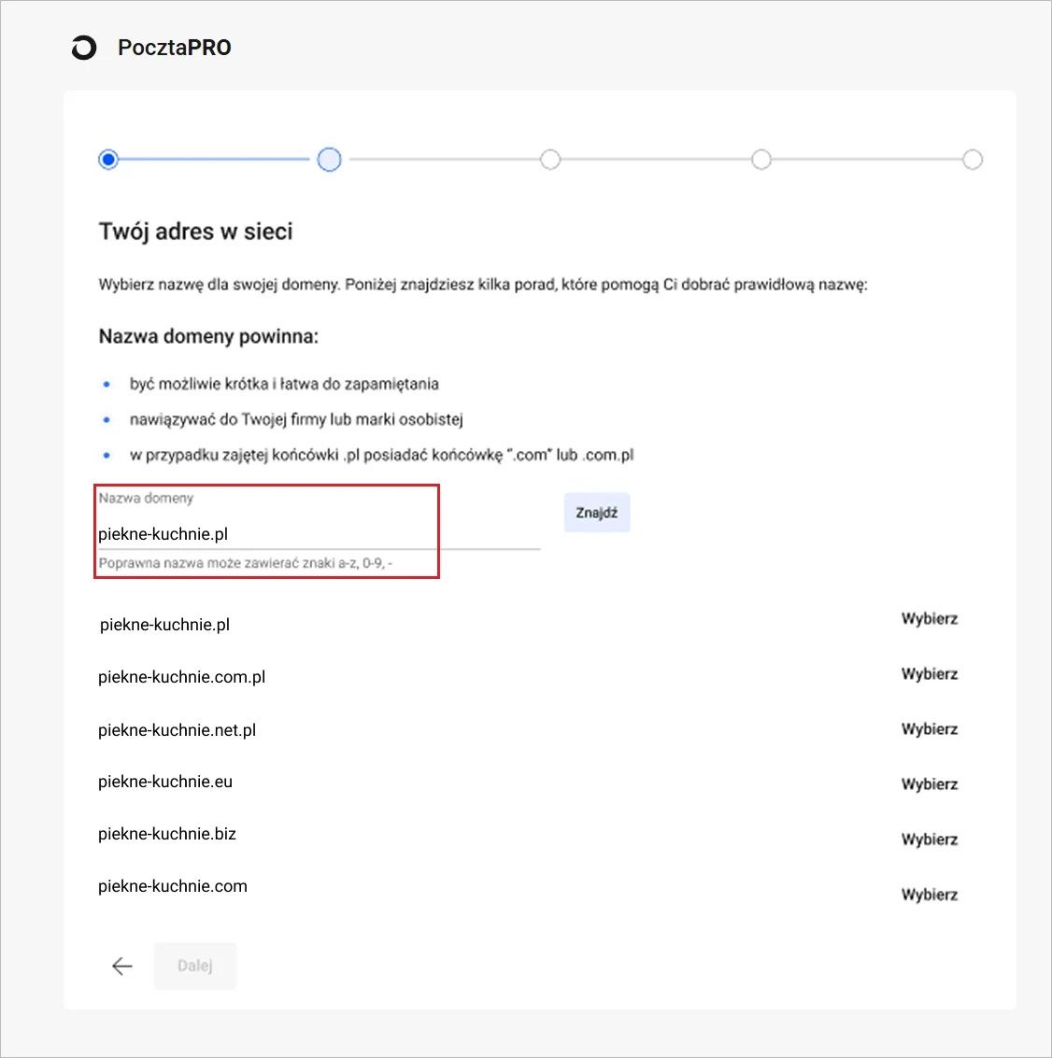Select the first completed step circle
This screenshot has height=1058, width=1052.
(x=108, y=160)
